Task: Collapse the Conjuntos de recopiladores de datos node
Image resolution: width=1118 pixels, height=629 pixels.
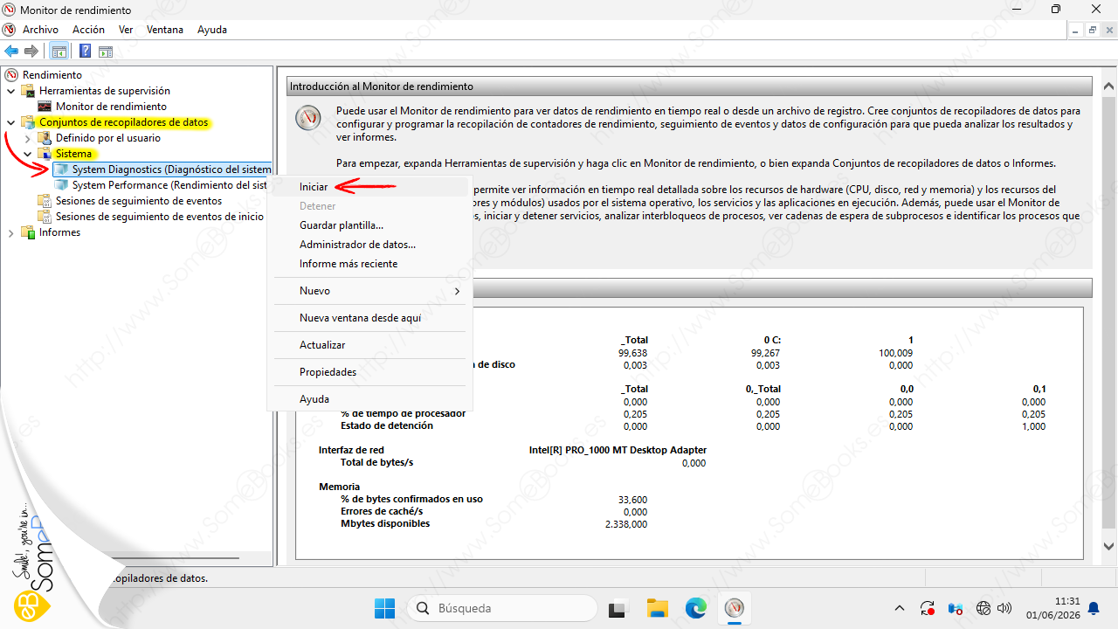Action: pyautogui.click(x=10, y=122)
